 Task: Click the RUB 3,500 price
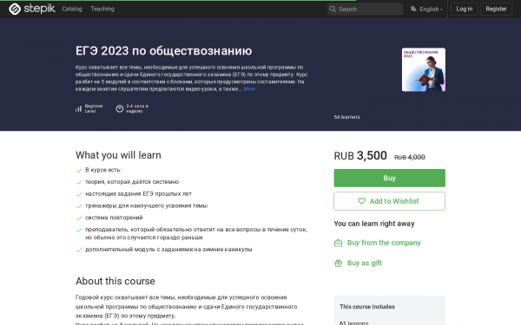(x=360, y=155)
